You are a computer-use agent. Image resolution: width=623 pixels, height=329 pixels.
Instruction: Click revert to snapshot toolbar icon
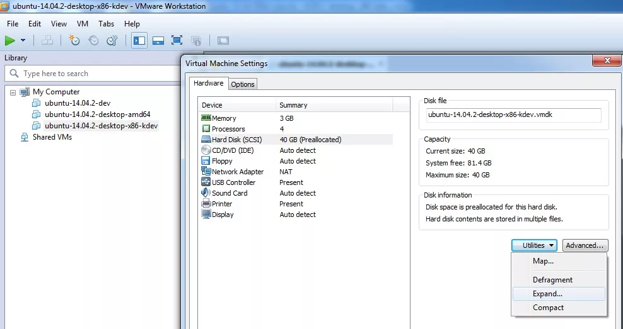(x=93, y=40)
